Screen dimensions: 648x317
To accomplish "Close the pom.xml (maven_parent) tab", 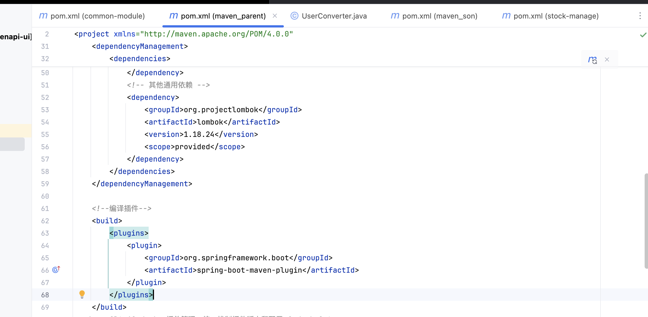I will coord(275,16).
